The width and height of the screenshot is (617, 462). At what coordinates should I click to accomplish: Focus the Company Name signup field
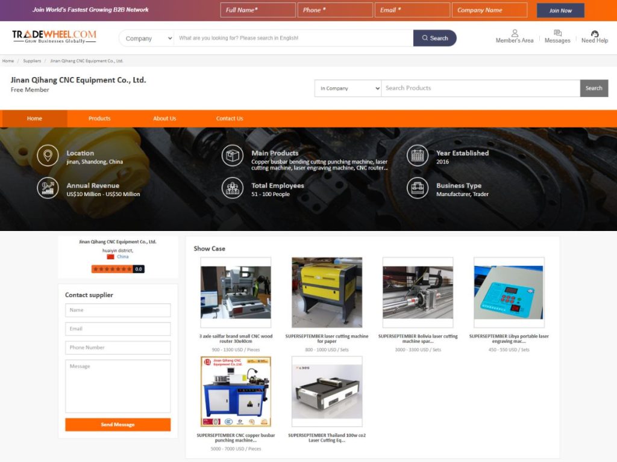pos(489,10)
